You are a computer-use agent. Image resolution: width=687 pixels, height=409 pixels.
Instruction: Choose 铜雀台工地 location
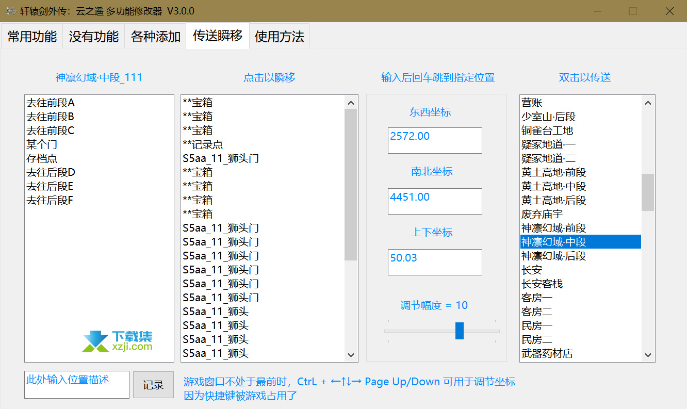pyautogui.click(x=581, y=130)
